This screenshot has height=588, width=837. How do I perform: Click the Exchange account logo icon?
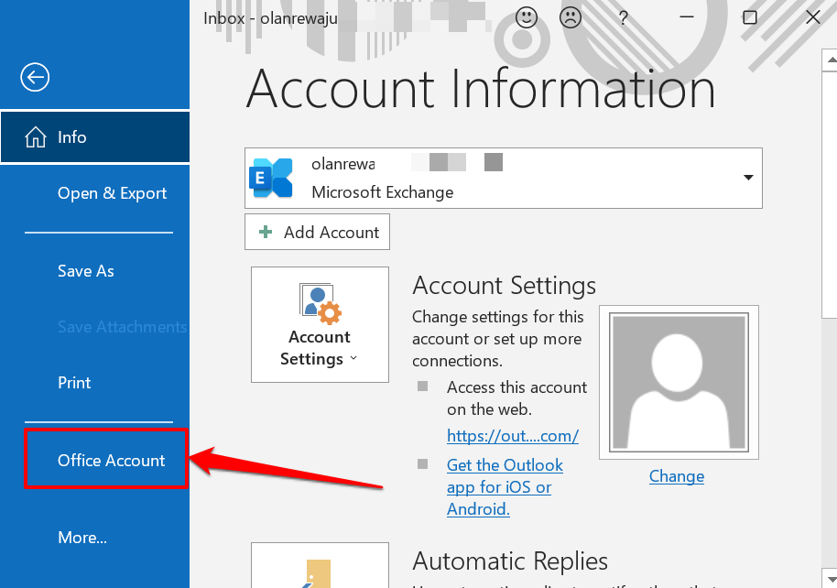click(271, 178)
